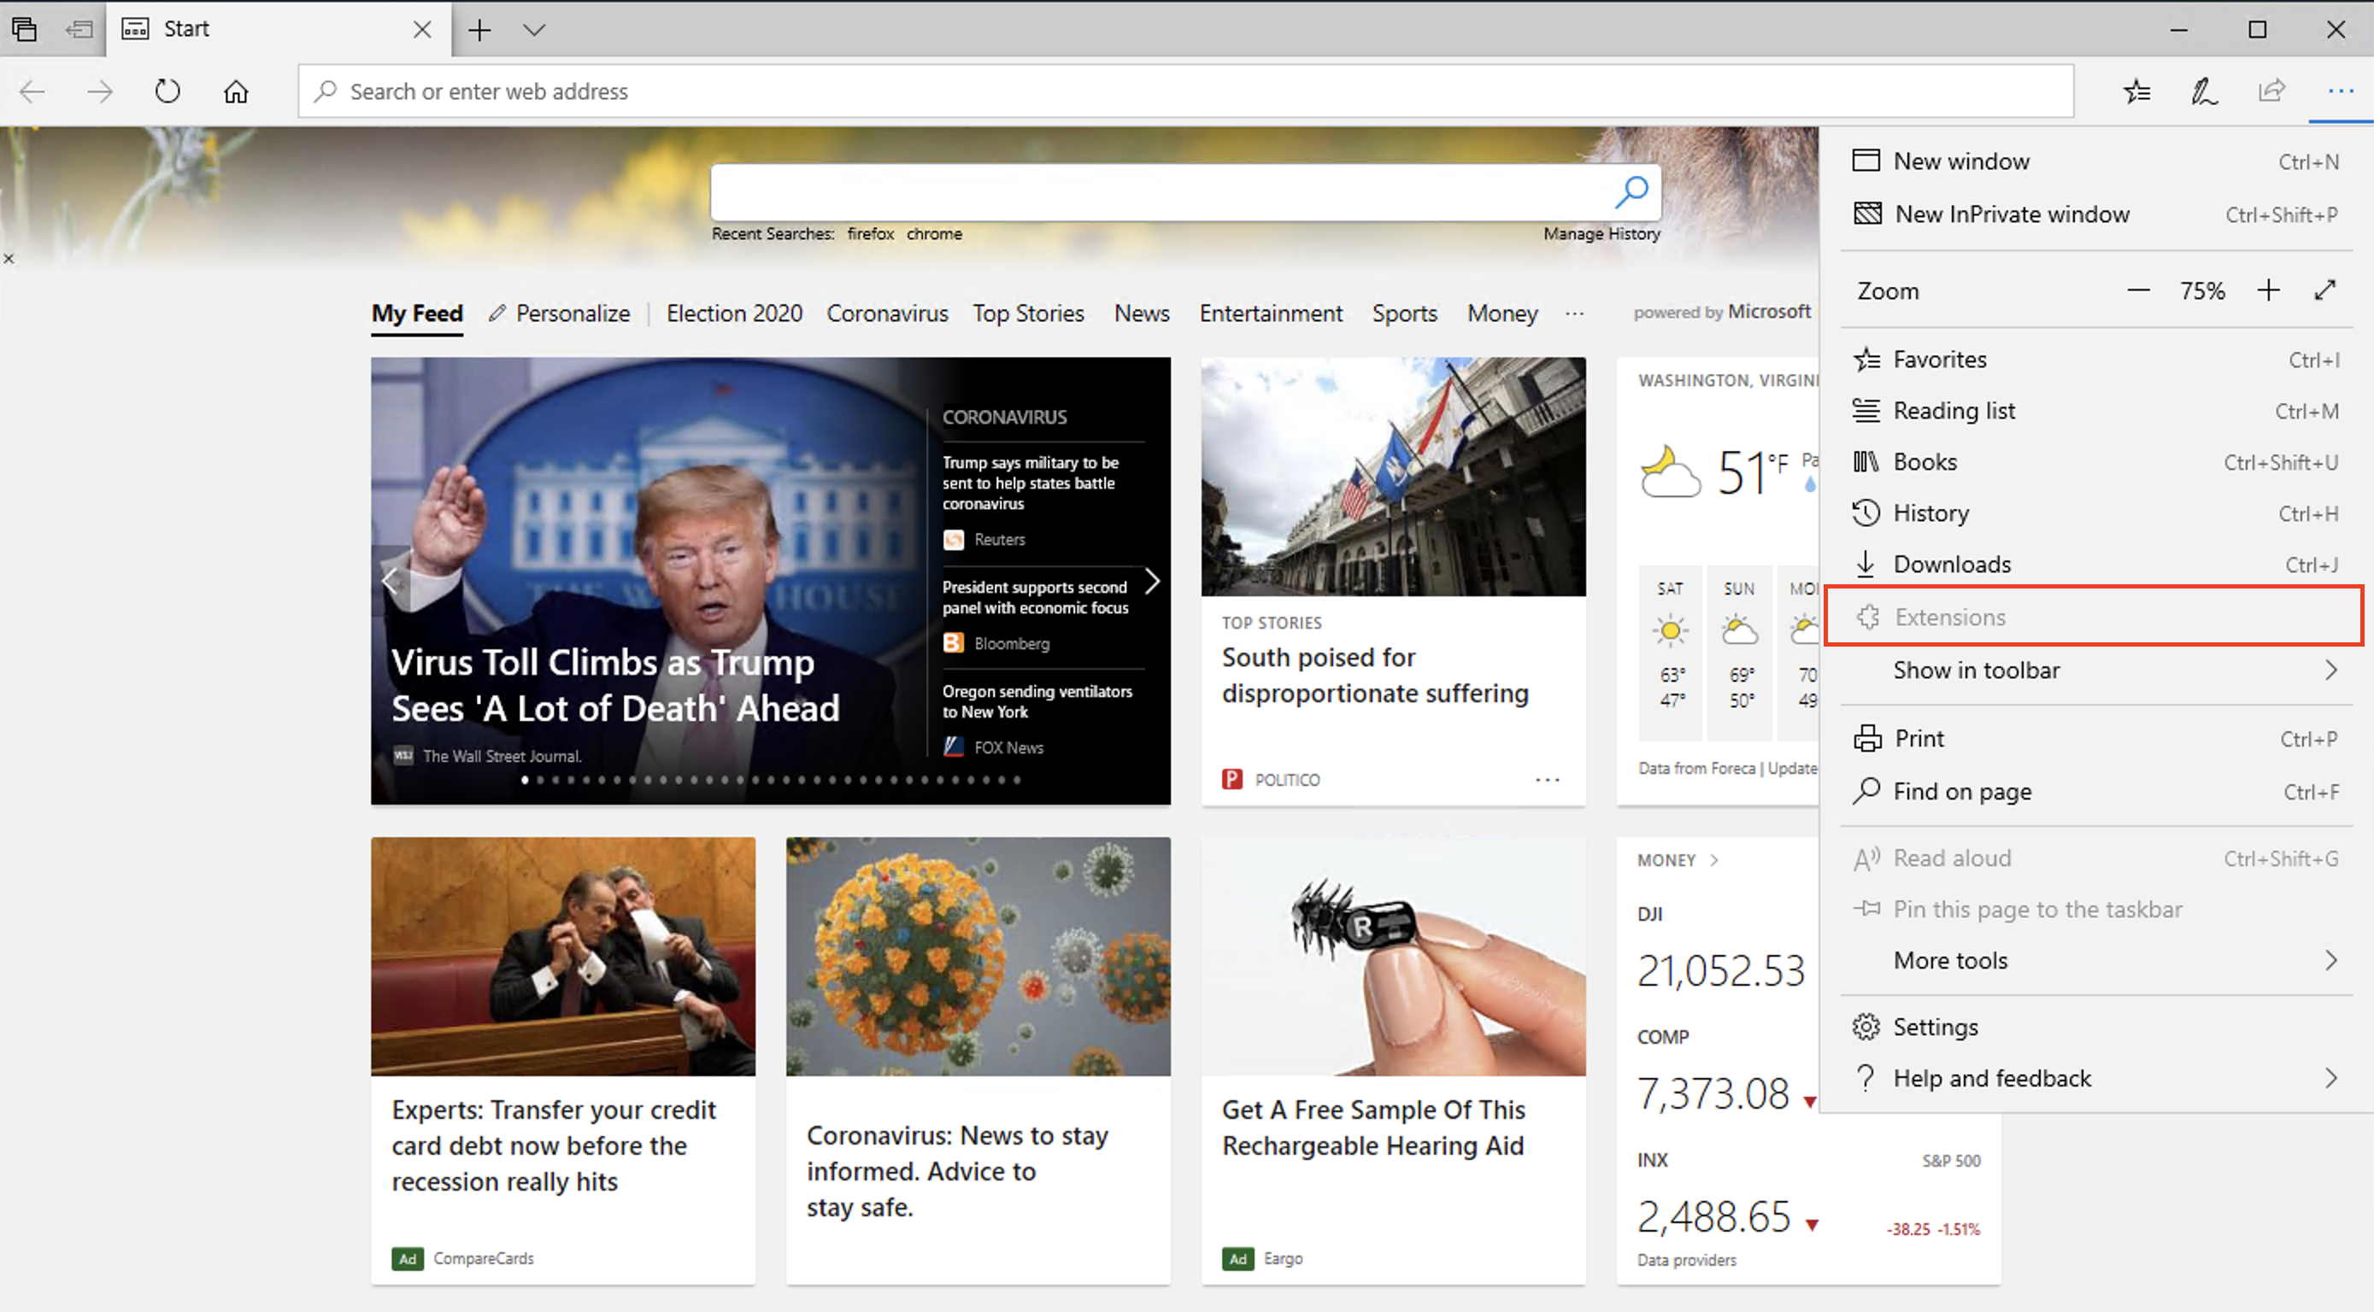
Task: Switch to the Coronavirus tab
Action: (x=886, y=313)
